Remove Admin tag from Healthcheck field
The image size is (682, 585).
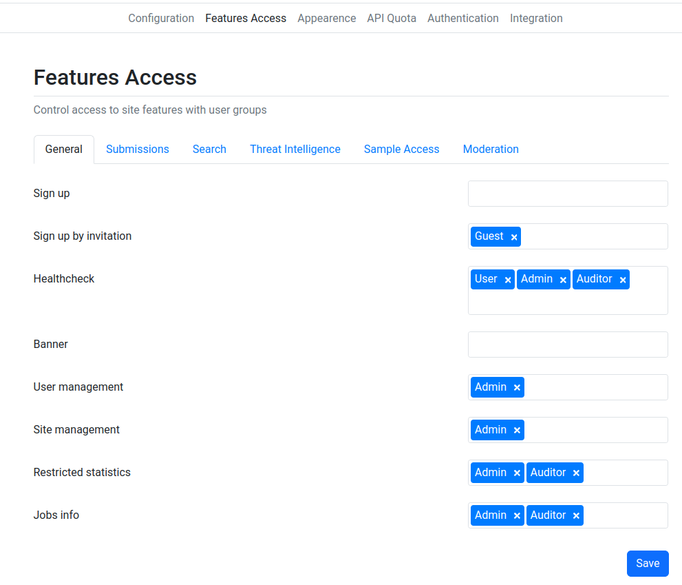point(563,280)
